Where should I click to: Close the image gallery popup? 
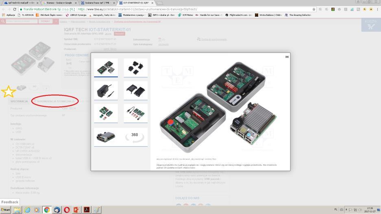(287, 57)
